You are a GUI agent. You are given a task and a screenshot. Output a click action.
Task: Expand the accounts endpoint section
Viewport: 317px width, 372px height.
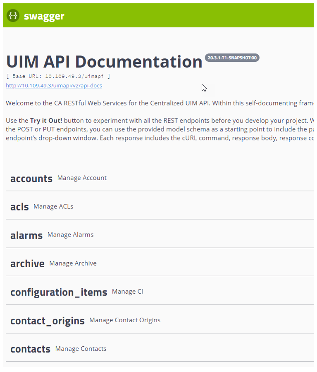pyautogui.click(x=31, y=179)
